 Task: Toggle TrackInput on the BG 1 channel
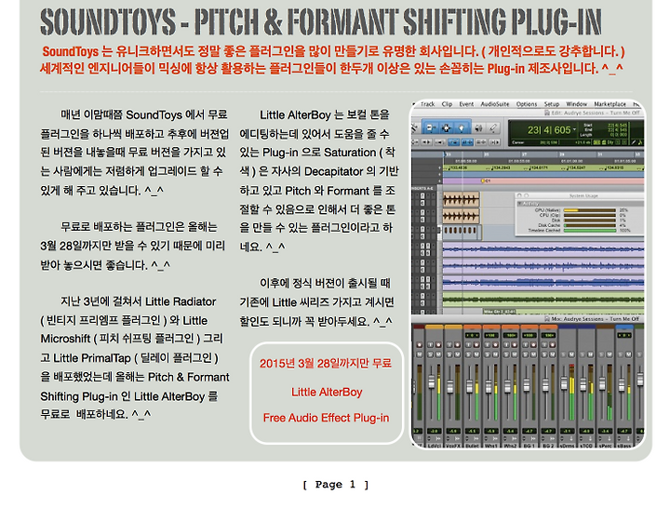[x=525, y=345]
